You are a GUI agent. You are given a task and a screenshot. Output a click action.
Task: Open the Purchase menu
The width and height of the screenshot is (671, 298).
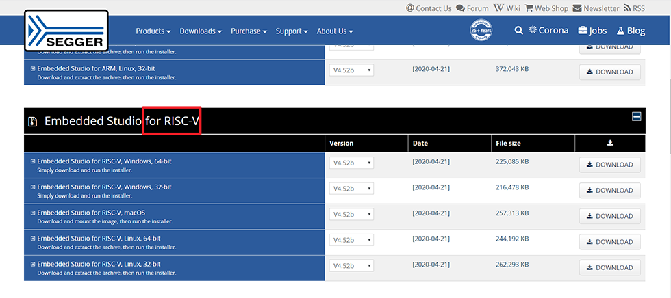[249, 31]
